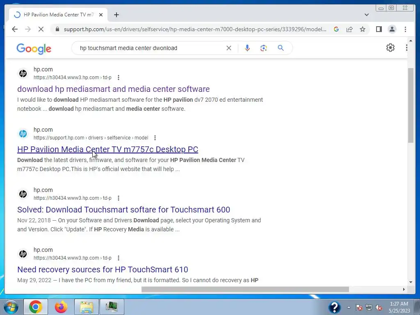Click the address bar URL
Viewport: 420px width, 315px height.
tap(195, 29)
